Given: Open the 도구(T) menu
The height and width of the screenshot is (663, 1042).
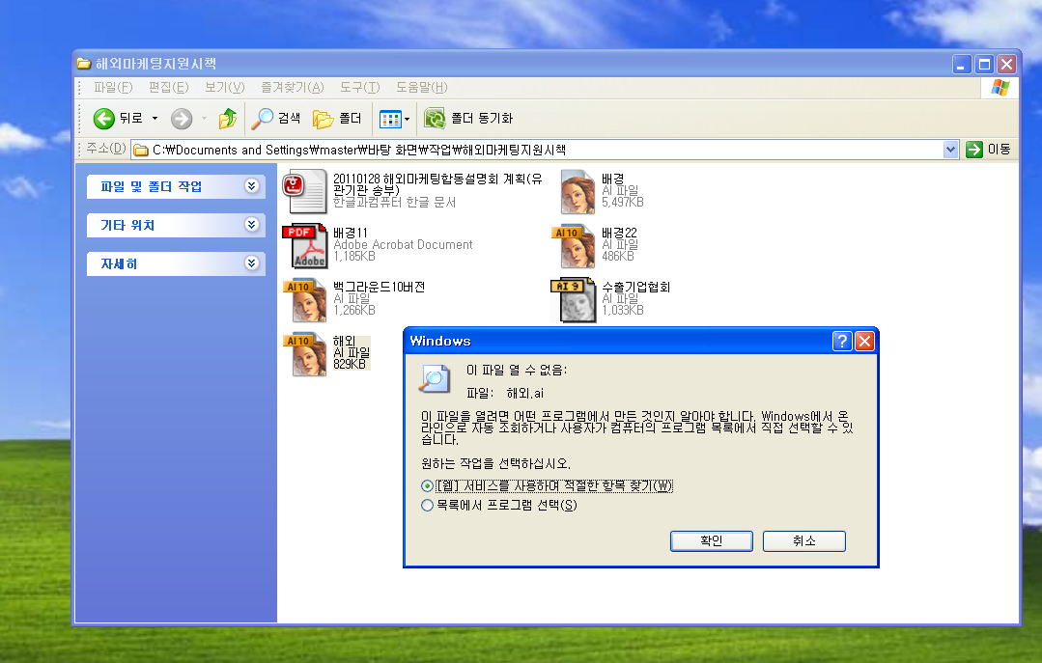Looking at the screenshot, I should tap(359, 88).
